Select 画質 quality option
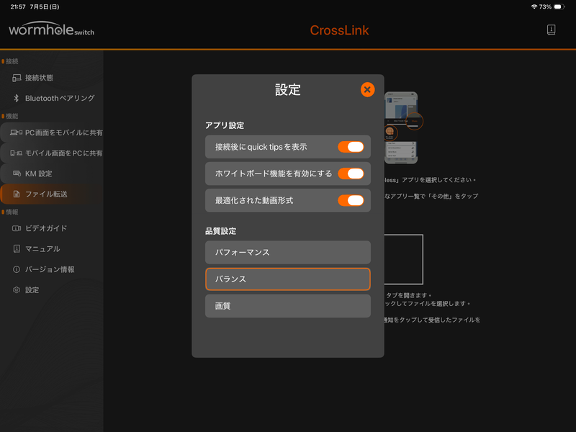The width and height of the screenshot is (576, 432). [x=287, y=306]
